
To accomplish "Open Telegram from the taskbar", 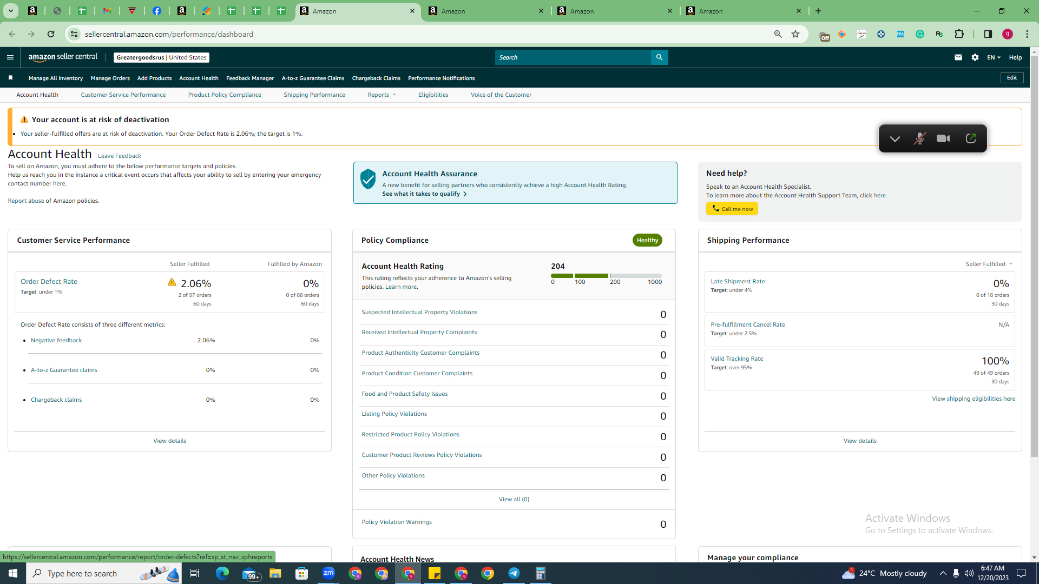I will [514, 573].
